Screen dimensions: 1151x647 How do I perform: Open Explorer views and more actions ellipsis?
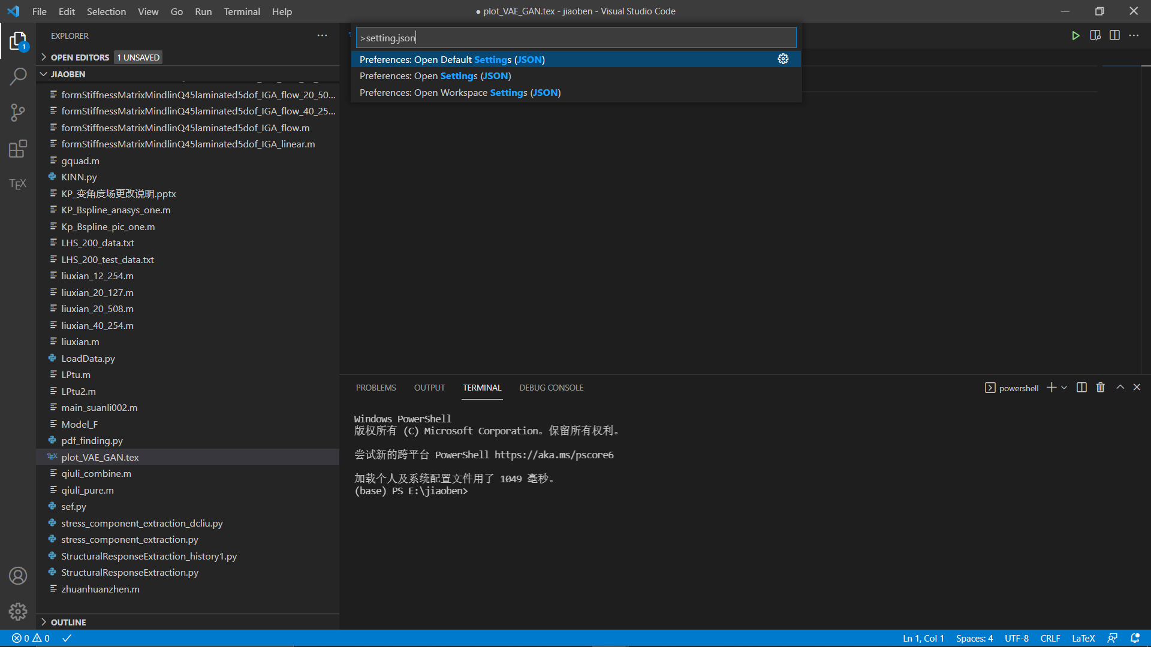(x=323, y=36)
